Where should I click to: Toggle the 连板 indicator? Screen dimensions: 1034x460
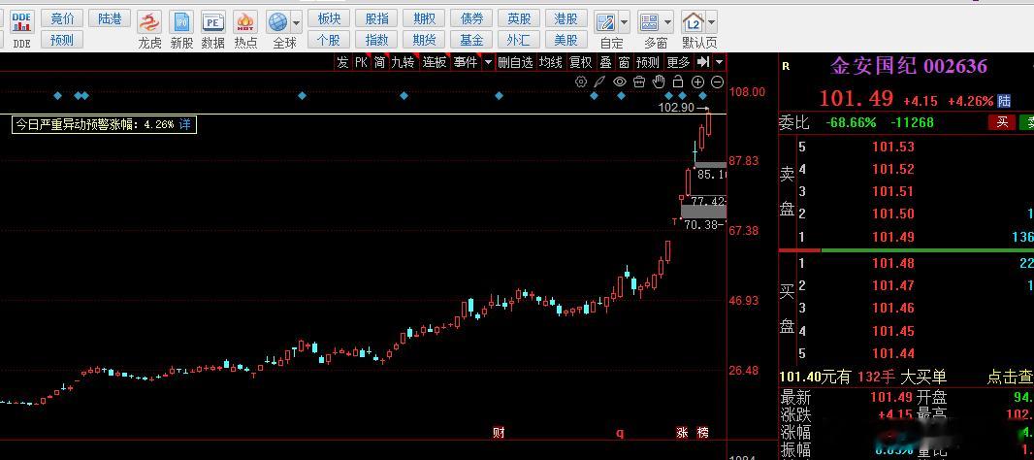tap(435, 63)
